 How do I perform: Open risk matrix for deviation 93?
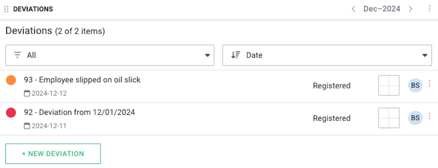(x=389, y=85)
